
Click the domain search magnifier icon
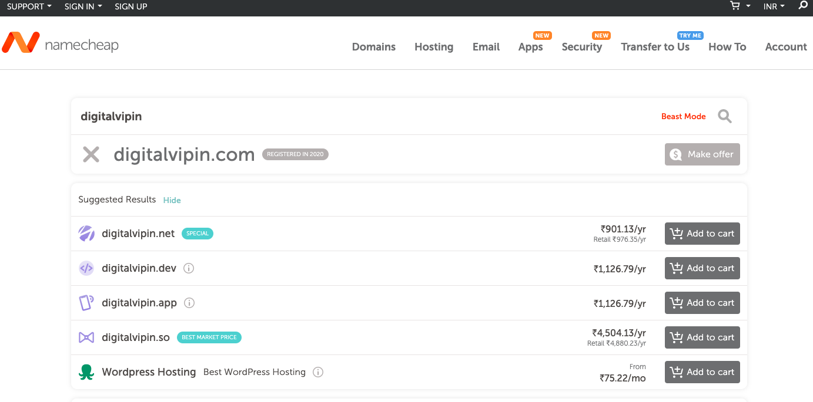(725, 116)
